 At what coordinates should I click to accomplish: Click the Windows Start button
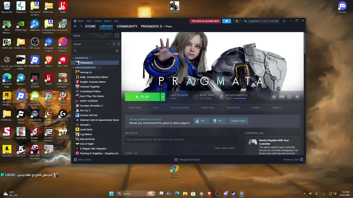111,194
